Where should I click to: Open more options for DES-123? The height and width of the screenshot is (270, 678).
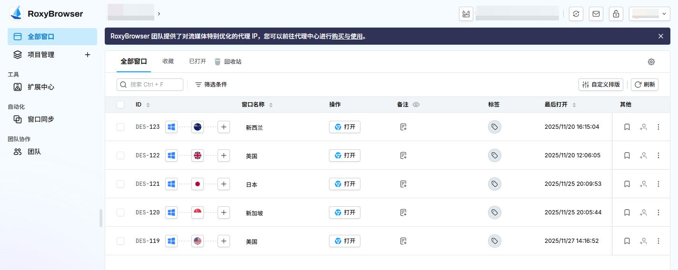click(x=658, y=127)
